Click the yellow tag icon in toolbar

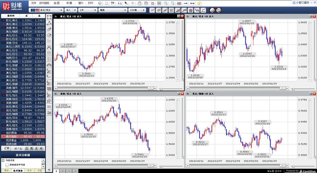pyautogui.click(x=199, y=3)
